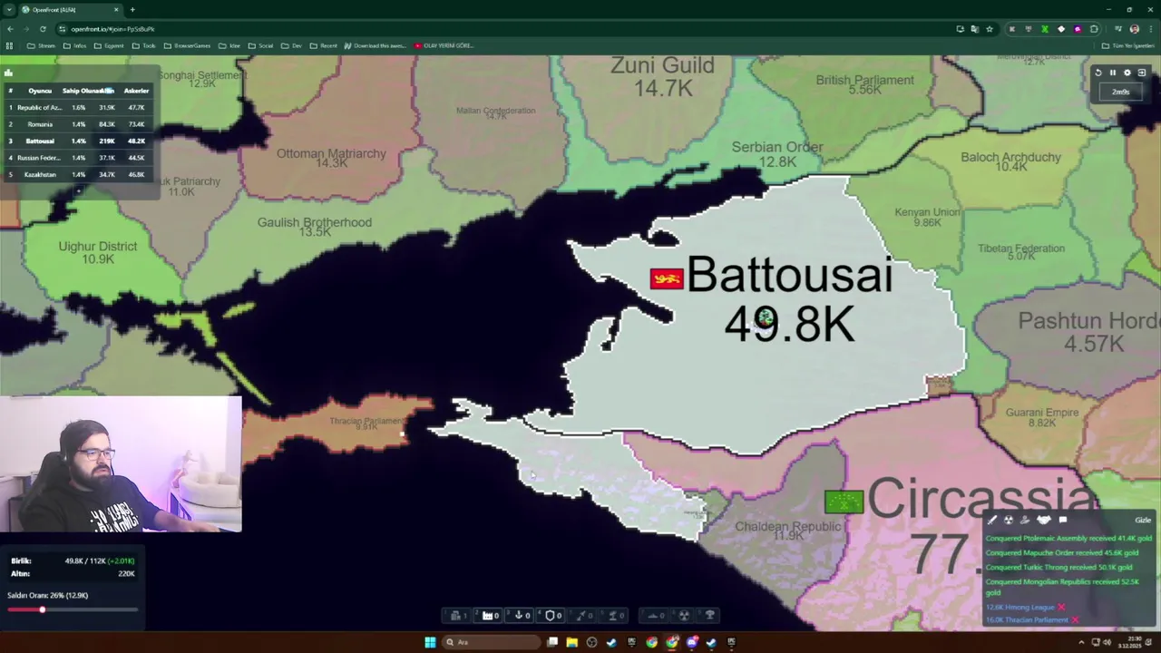Open Chrome three-dot menu
Viewport: 1161px width, 653px height.
pos(1150,29)
